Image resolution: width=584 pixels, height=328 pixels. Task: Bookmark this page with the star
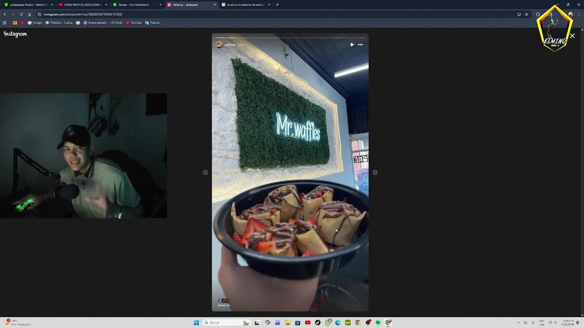point(527,14)
